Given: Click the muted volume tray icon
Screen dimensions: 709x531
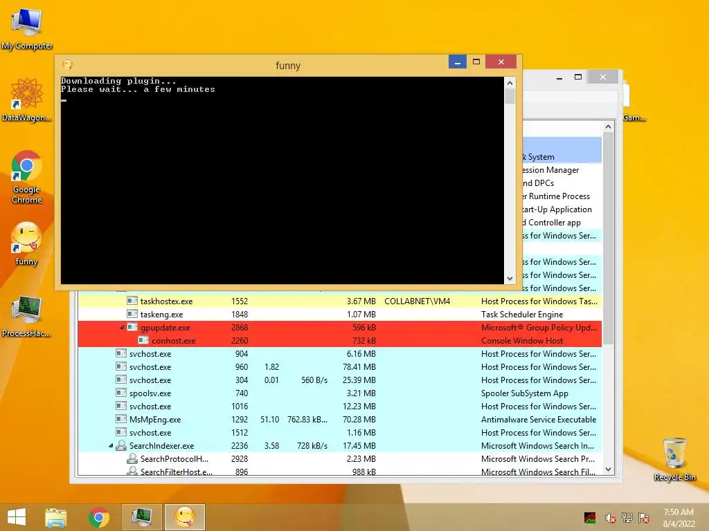Looking at the screenshot, I should tap(610, 518).
